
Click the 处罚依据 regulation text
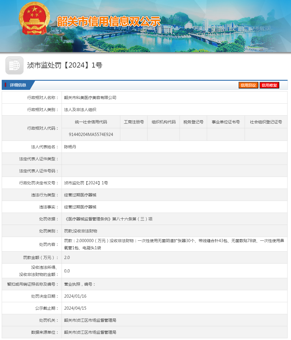108,219
